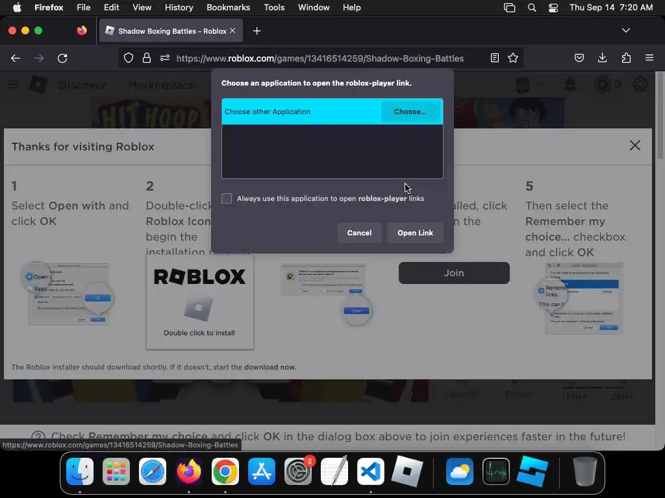Select Choose other Application row

pos(332,112)
